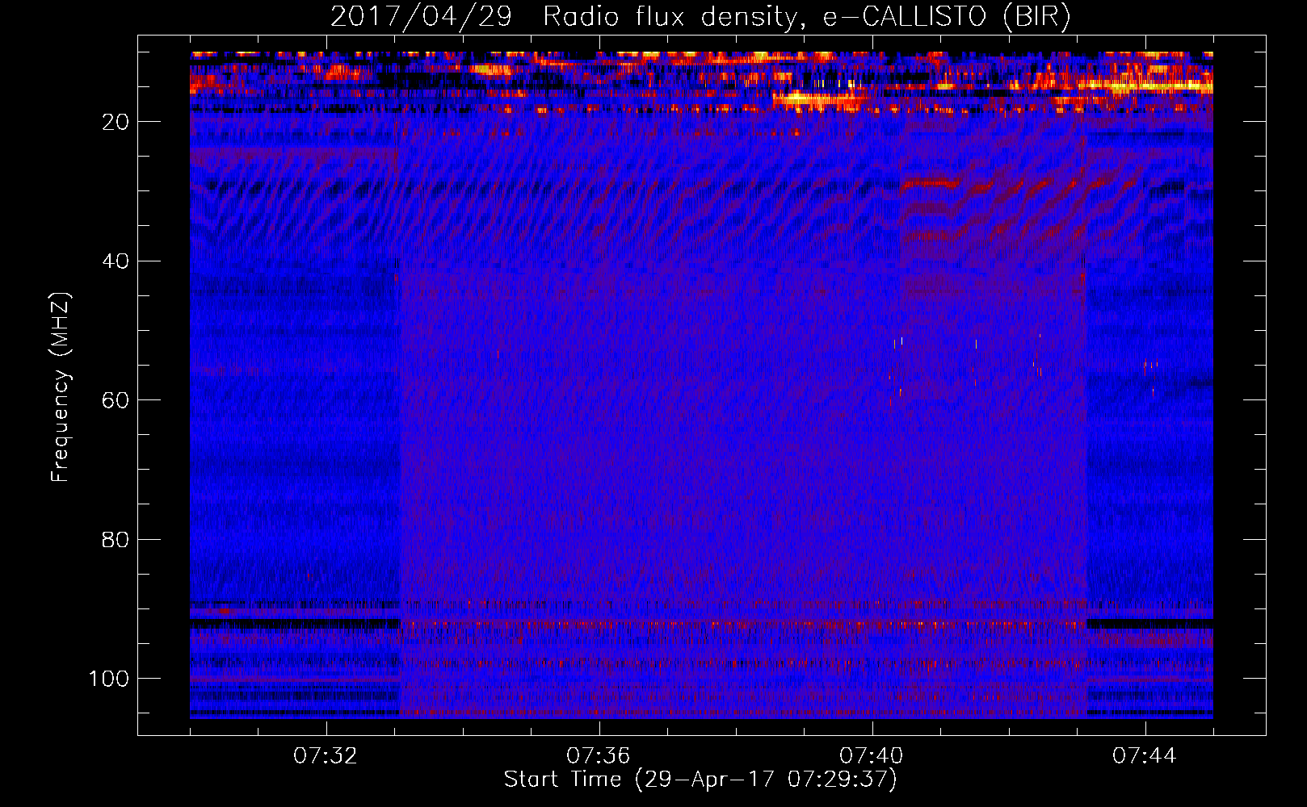Click the 07:36 time tick label
The width and height of the screenshot is (1307, 807).
click(599, 756)
